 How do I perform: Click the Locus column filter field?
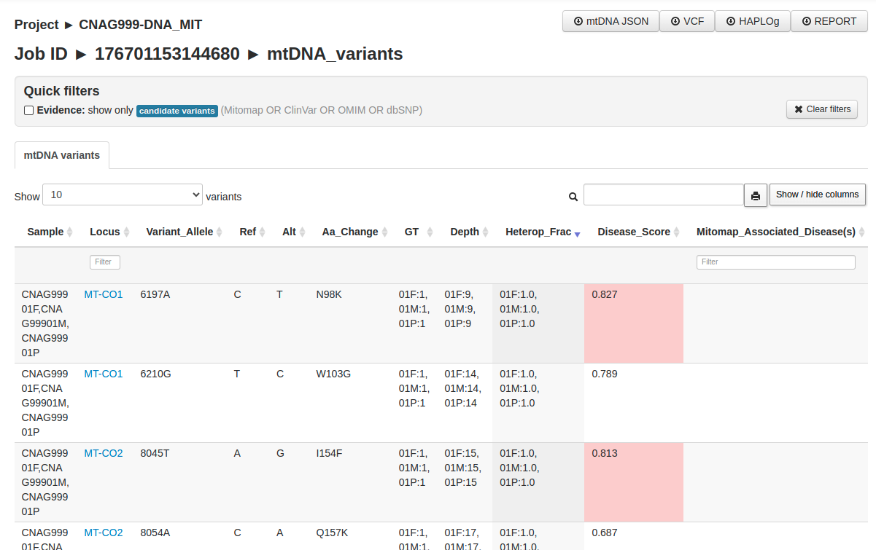[x=105, y=262]
